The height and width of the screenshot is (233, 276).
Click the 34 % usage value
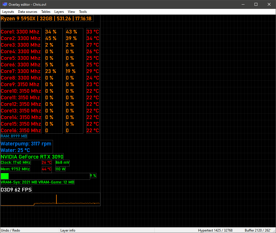pyautogui.click(x=51, y=32)
